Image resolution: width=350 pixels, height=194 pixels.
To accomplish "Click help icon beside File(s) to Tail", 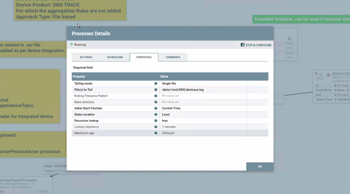I will point(156,90).
